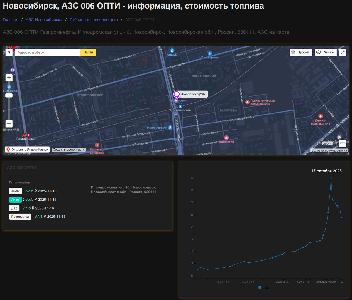Go to Главная breadcrumb
352x300 pixels.
(x=11, y=20)
